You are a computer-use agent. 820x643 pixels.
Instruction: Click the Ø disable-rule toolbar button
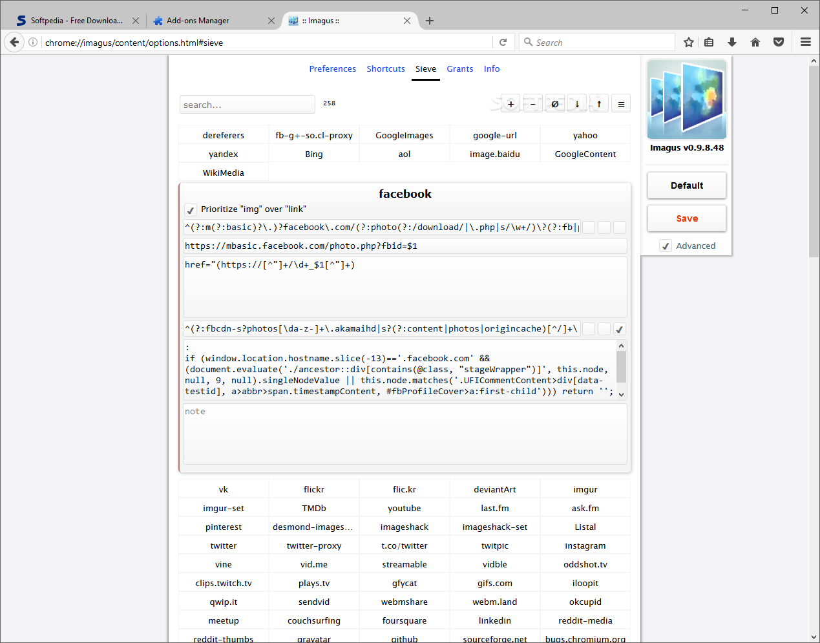tap(554, 104)
